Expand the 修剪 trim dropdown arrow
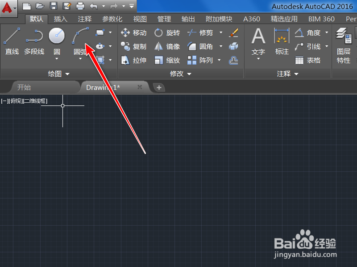Screen dimensions: 357x267 point(221,32)
